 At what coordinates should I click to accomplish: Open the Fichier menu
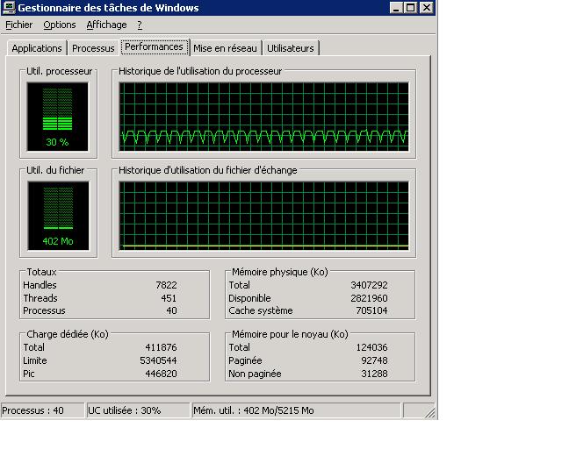pos(18,25)
